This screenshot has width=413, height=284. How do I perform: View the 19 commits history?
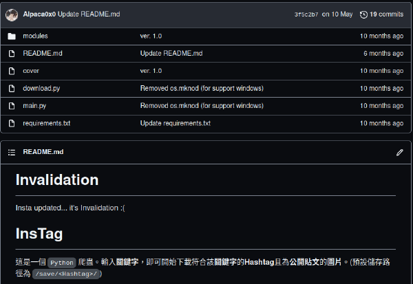point(386,14)
